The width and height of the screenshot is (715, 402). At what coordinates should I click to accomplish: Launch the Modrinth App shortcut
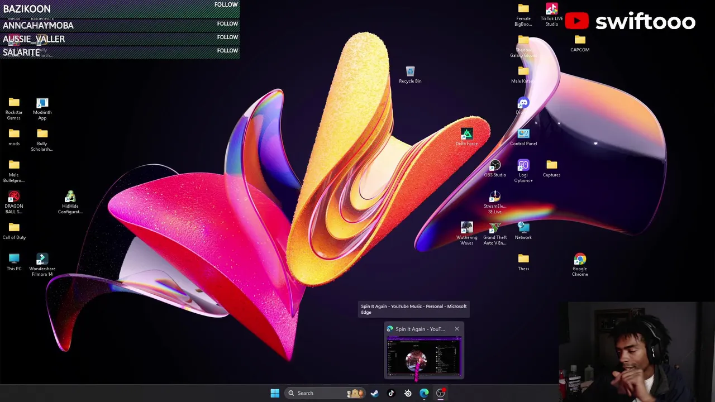(42, 108)
